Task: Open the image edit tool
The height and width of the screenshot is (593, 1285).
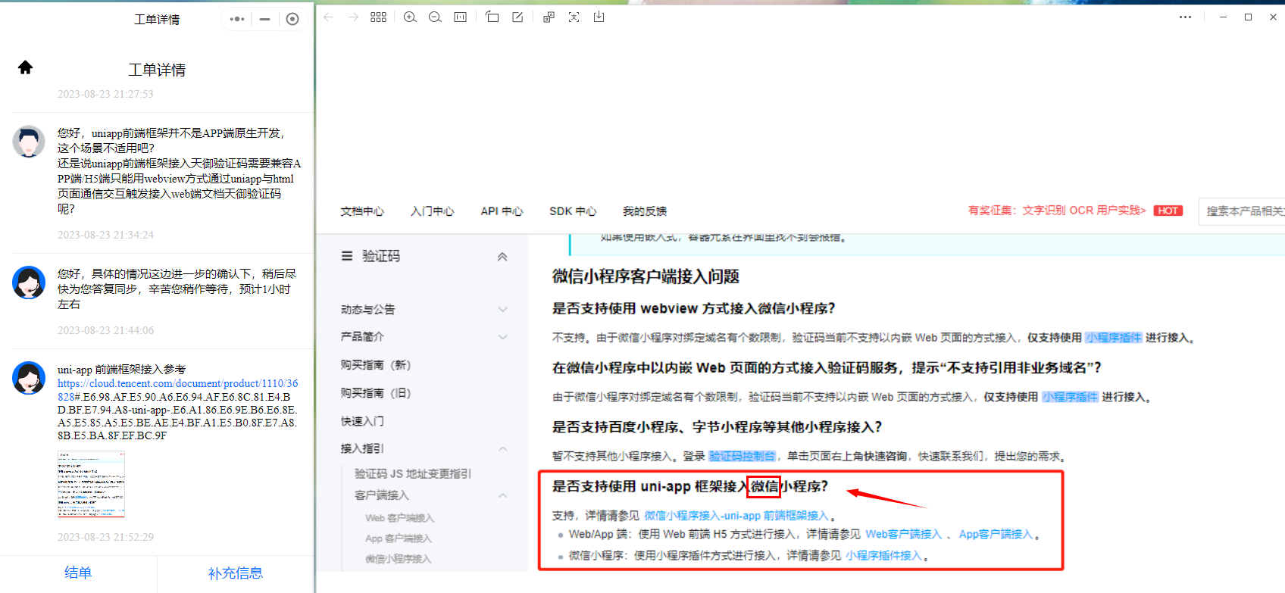Action: 517,17
